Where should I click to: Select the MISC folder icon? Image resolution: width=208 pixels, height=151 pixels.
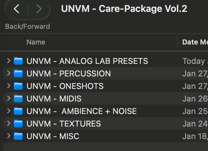click(19, 136)
